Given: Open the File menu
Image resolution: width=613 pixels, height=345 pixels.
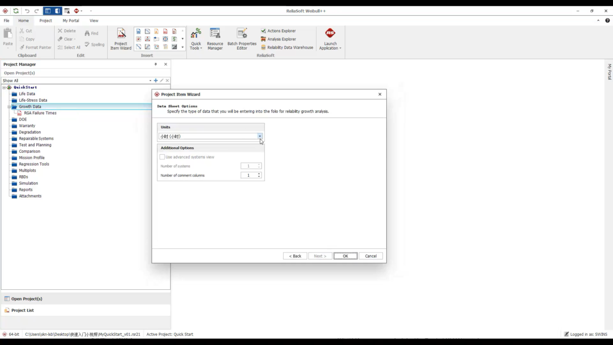Looking at the screenshot, I should [6, 20].
